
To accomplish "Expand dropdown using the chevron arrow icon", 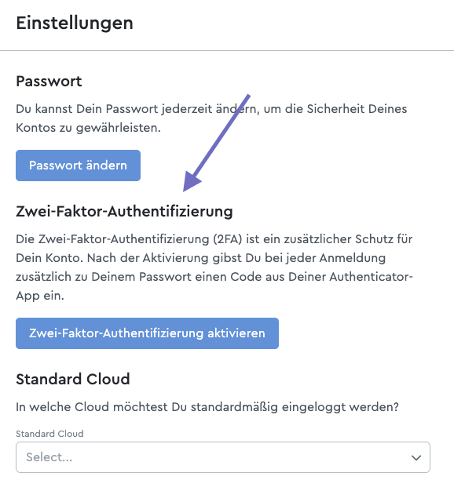I will (416, 457).
